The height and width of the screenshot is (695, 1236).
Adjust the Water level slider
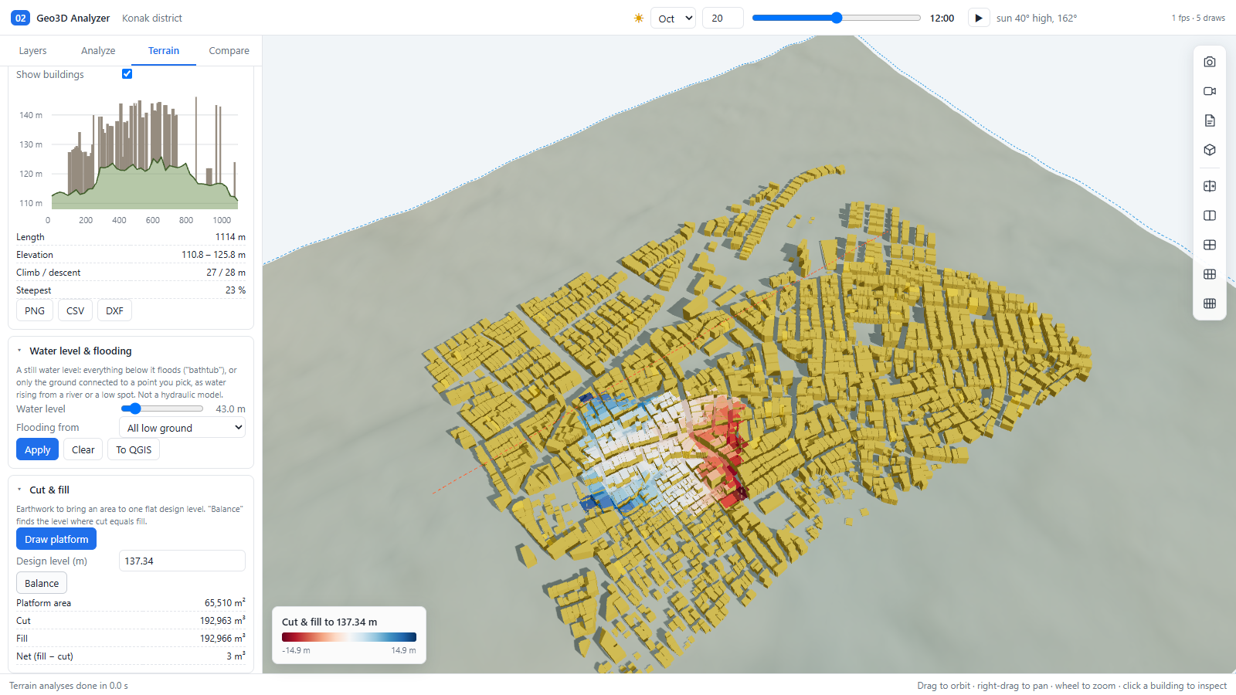click(161, 409)
